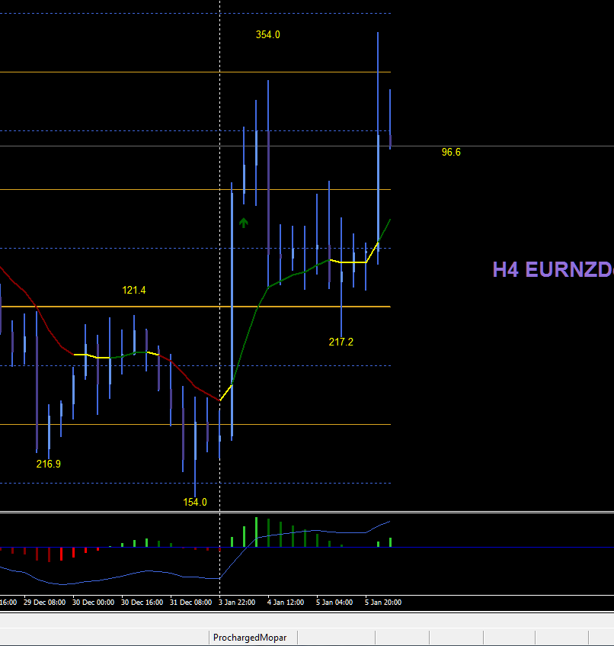Image resolution: width=614 pixels, height=646 pixels.
Task: Click the 121.4 yellow label
Action: tap(134, 290)
